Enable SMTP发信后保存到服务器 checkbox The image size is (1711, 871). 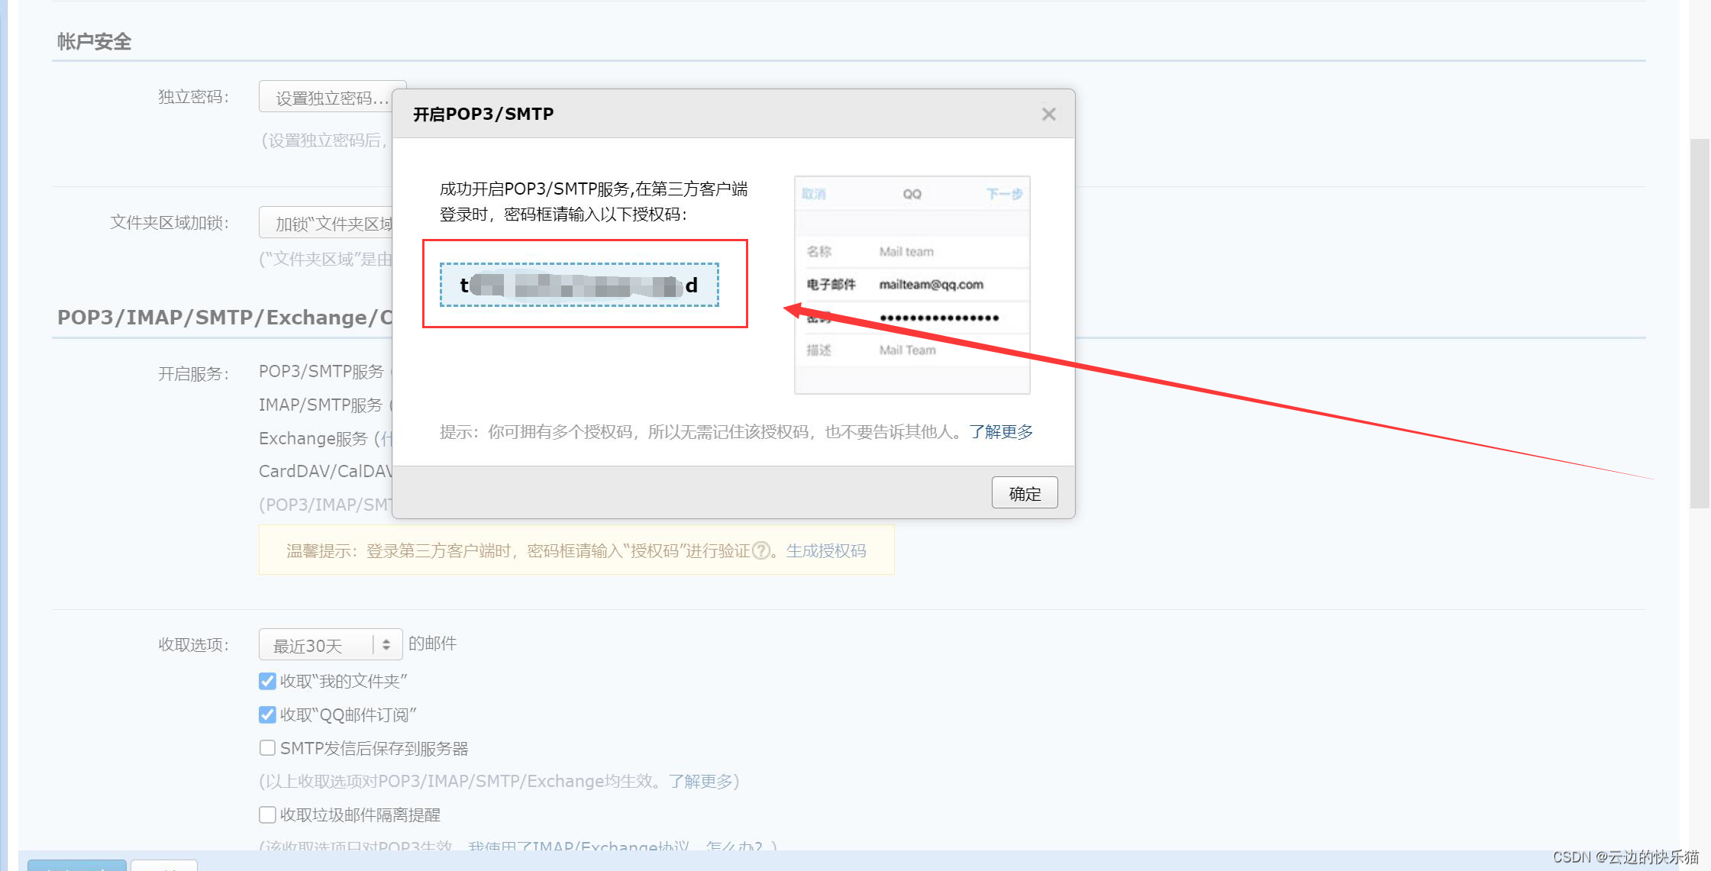click(267, 748)
